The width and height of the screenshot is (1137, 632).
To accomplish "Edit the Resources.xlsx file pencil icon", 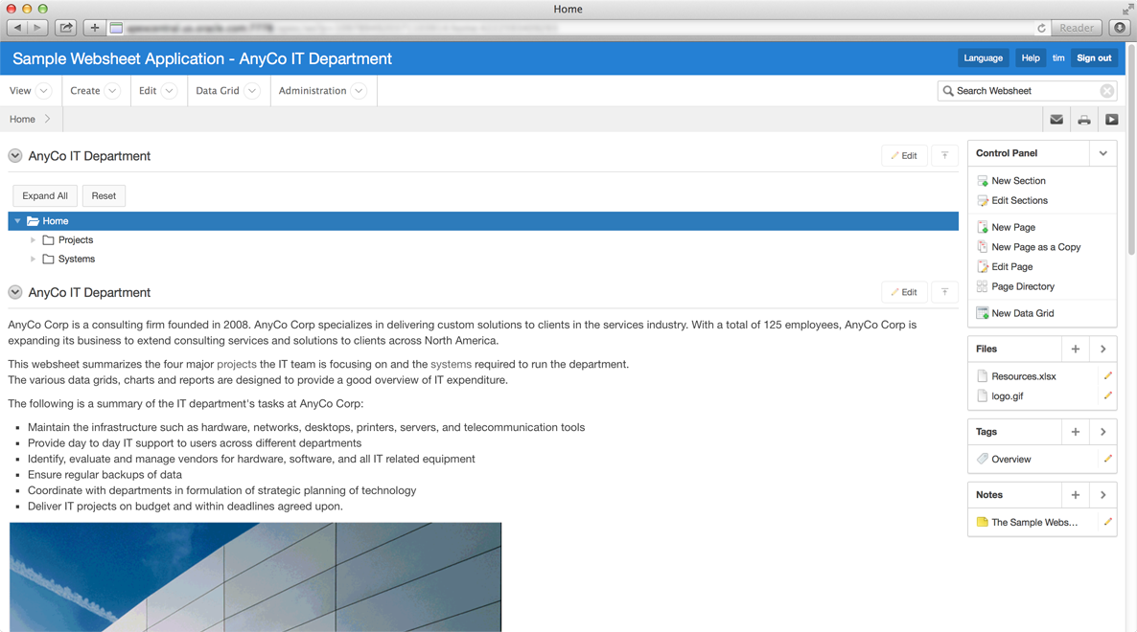I will (x=1107, y=376).
